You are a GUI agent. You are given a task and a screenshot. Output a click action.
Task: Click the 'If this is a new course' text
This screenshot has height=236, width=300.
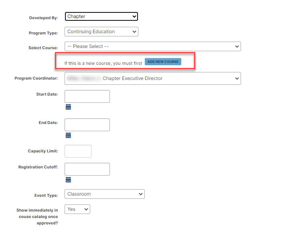coord(103,63)
